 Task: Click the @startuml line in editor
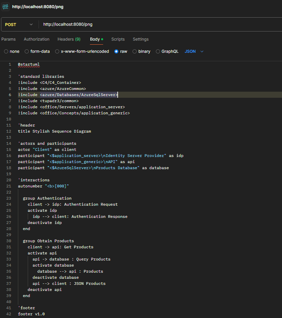click(x=29, y=65)
